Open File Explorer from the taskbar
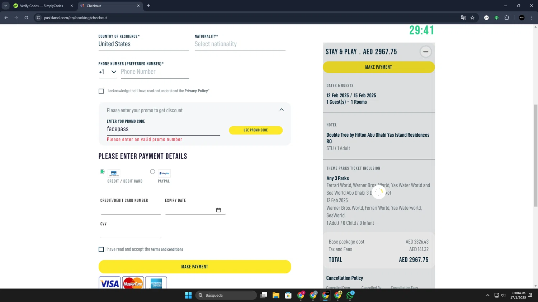The height and width of the screenshot is (302, 538). click(276, 295)
